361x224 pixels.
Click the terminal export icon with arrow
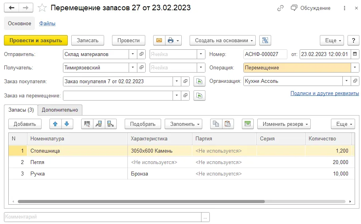(111, 124)
